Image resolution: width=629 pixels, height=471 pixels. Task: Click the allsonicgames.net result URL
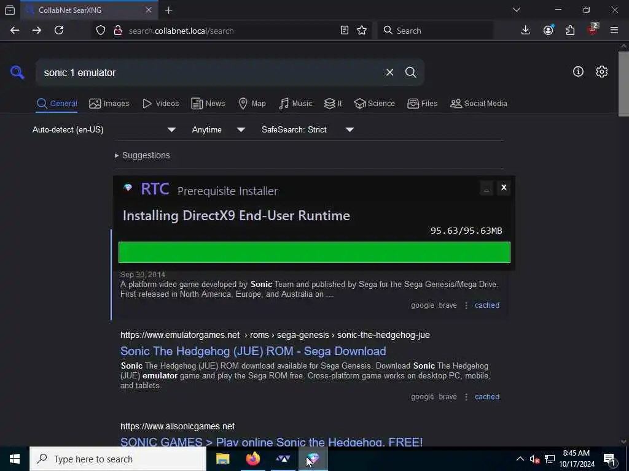tap(178, 426)
